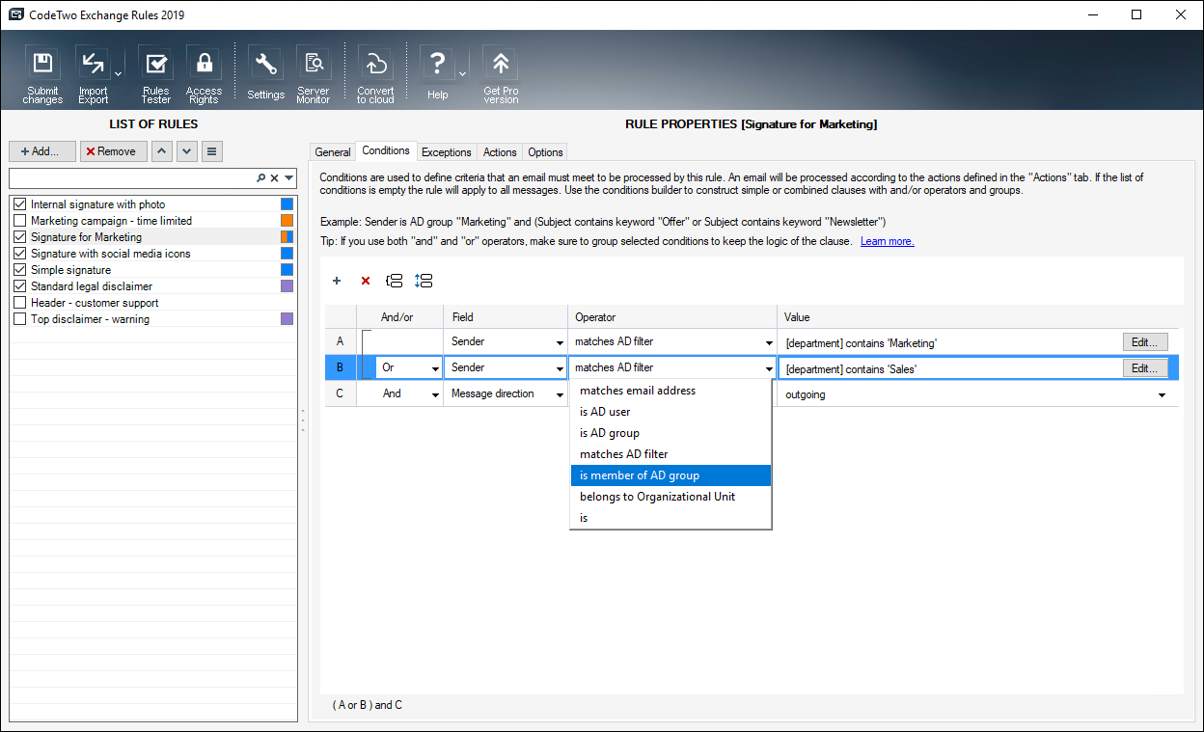Edit the Sales department filter value
This screenshot has width=1204, height=732.
[x=1145, y=367]
